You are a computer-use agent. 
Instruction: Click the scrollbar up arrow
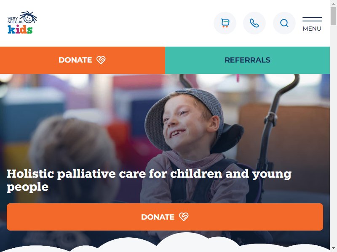[x=333, y=3]
